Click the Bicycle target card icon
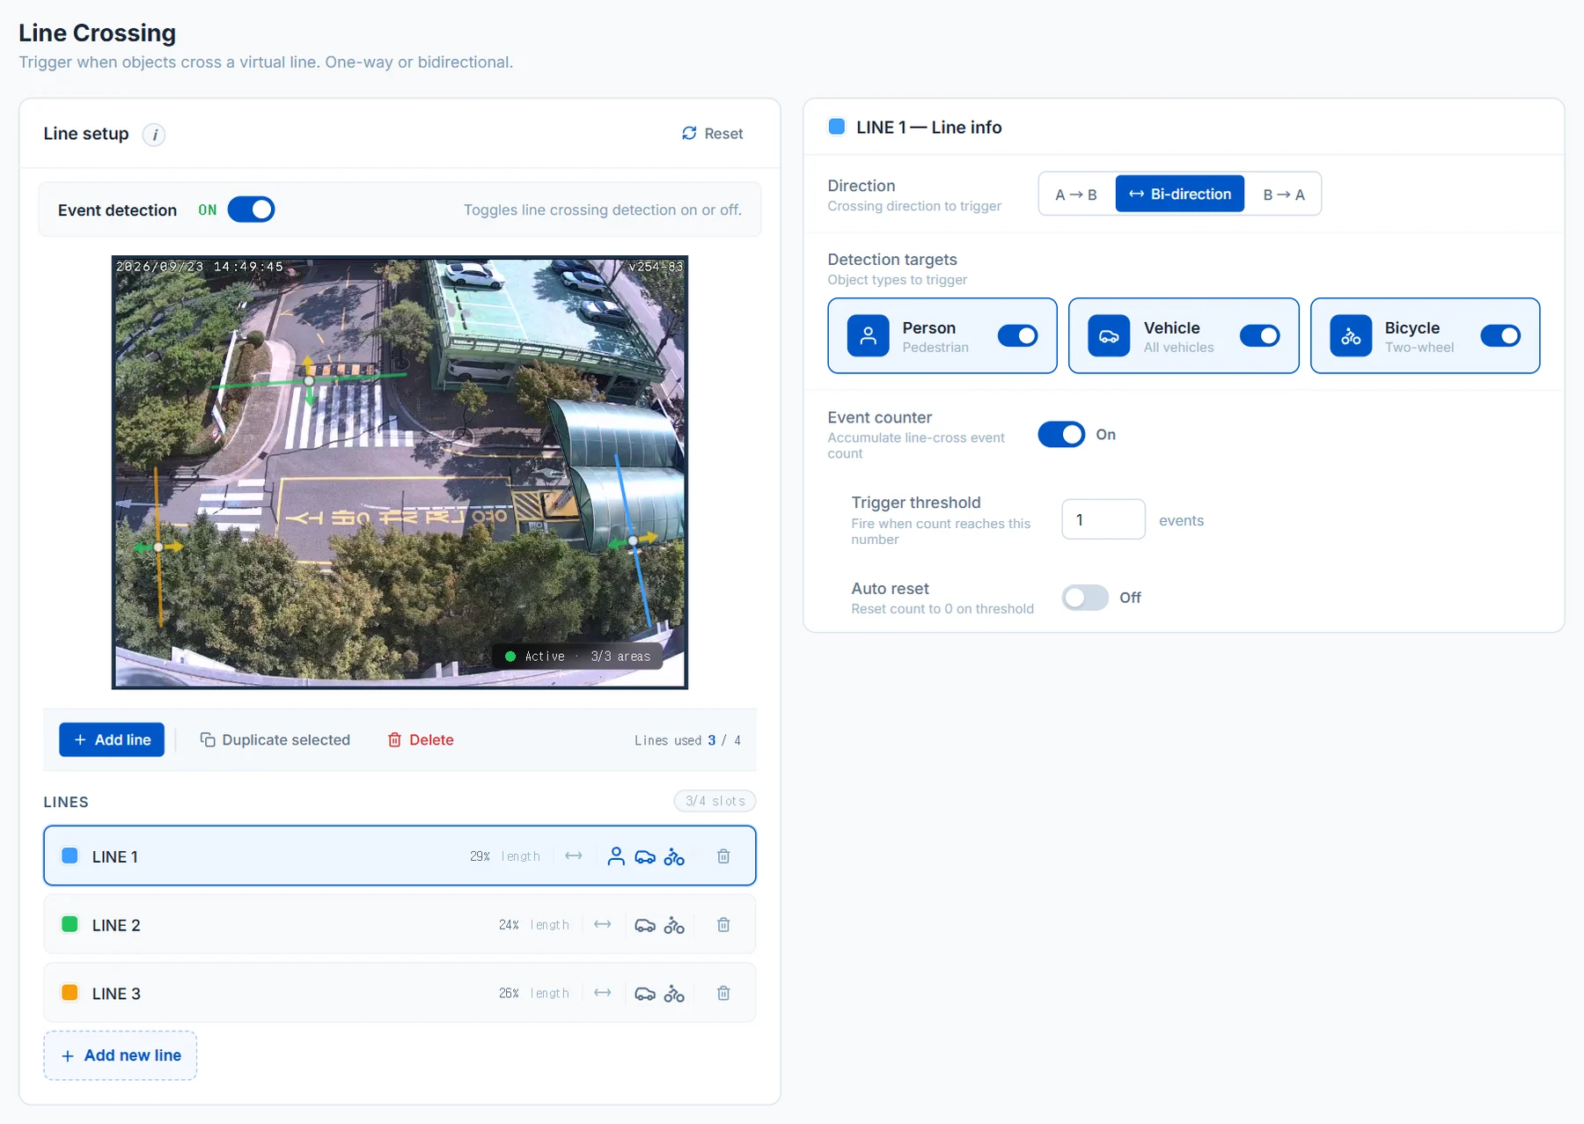 tap(1351, 335)
